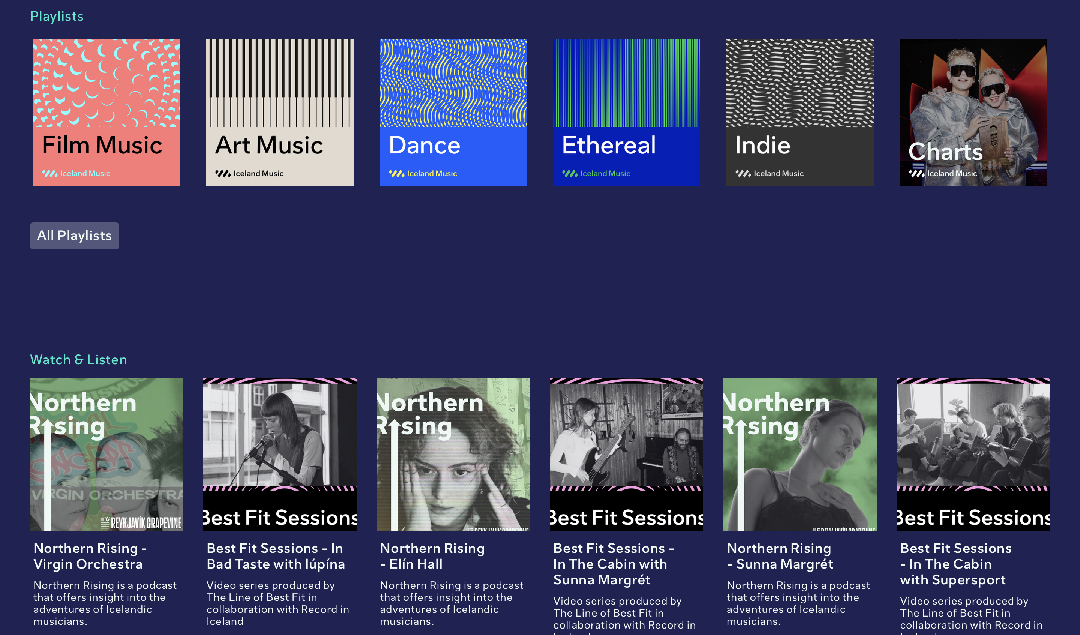Open Northern Rising Sunna Margrét thumbnail image
Image resolution: width=1080 pixels, height=635 pixels.
800,453
